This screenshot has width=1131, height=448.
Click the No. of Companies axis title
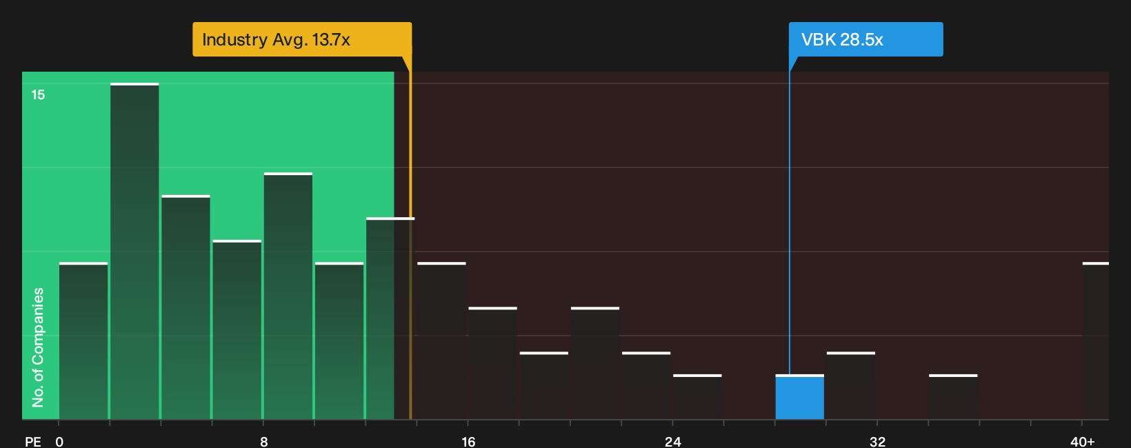pos(38,347)
